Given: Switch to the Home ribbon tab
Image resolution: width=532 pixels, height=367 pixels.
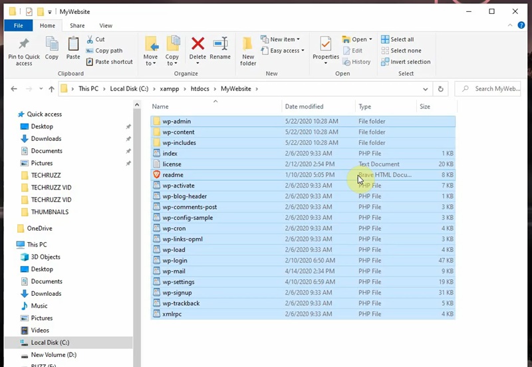Looking at the screenshot, I should pyautogui.click(x=47, y=25).
